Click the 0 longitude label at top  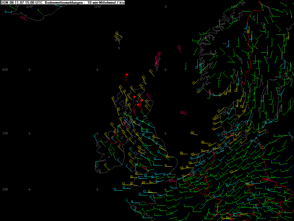pos(166,6)
